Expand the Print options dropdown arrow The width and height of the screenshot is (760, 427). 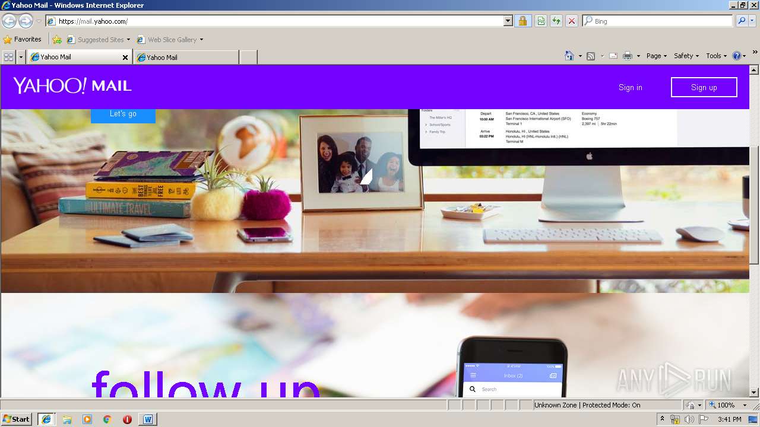click(x=638, y=56)
